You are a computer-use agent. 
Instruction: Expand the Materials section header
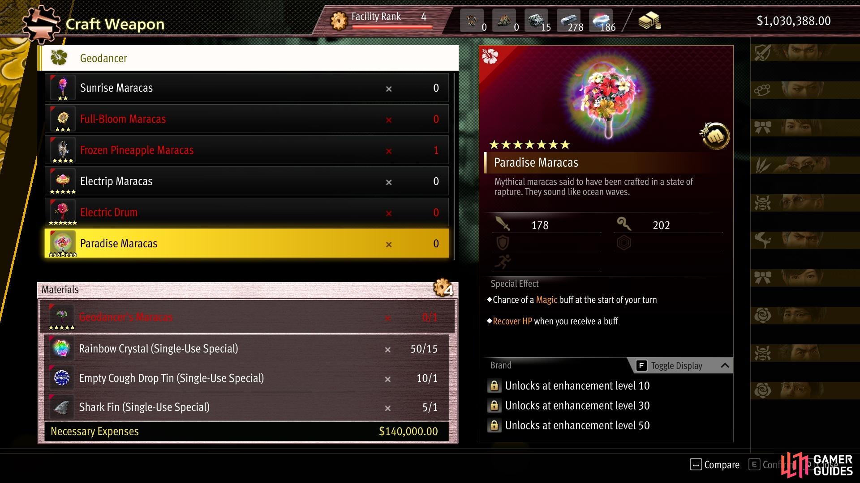pos(248,290)
